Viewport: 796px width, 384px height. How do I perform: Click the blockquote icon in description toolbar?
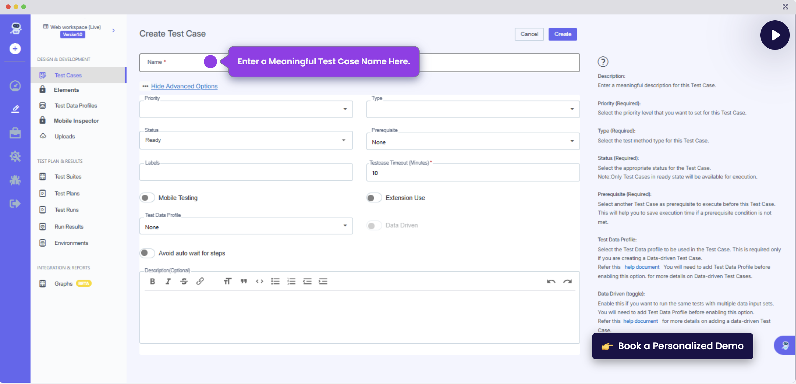point(244,281)
